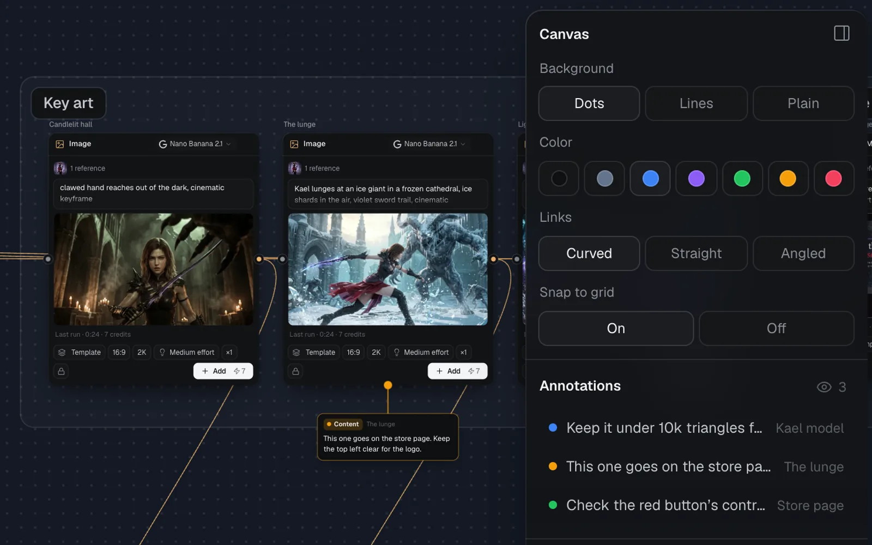
Task: Turn snap to grid Off
Action: 777,329
